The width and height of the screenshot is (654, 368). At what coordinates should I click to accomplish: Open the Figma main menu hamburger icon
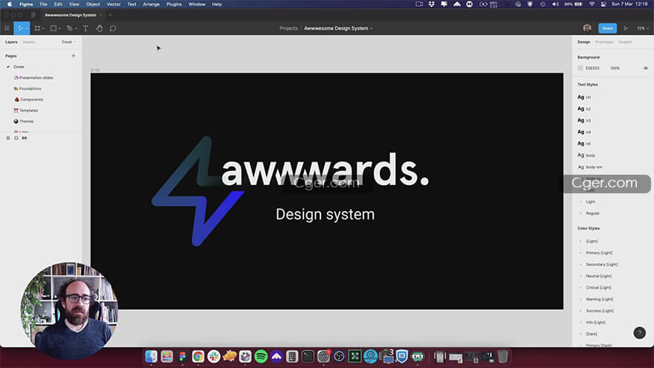coord(7,28)
